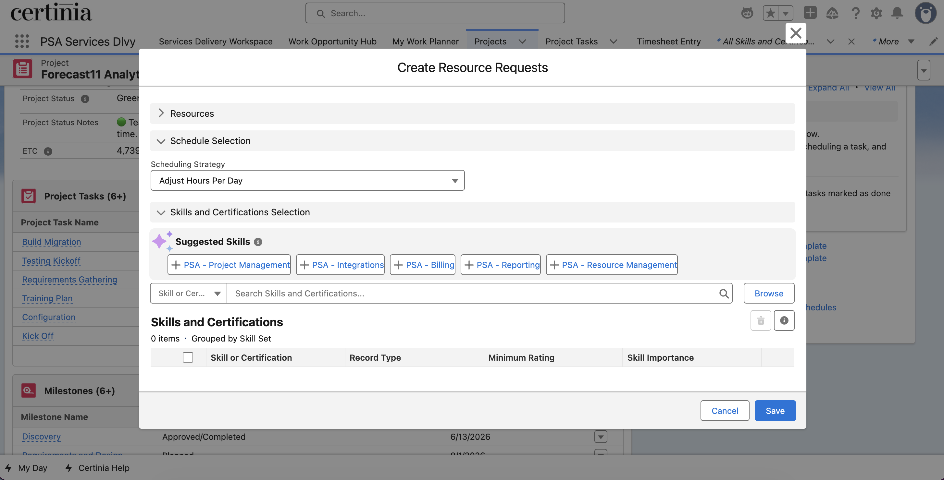This screenshot has width=944, height=480.
Task: Click the Save button
Action: 775,411
